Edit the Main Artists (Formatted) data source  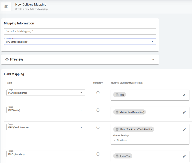tap(184, 112)
